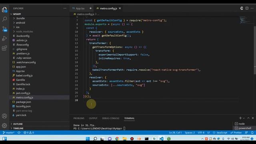The width and height of the screenshot is (256, 144).
Task: Change indentation via Spaces: 2
Action: coord(190,133)
